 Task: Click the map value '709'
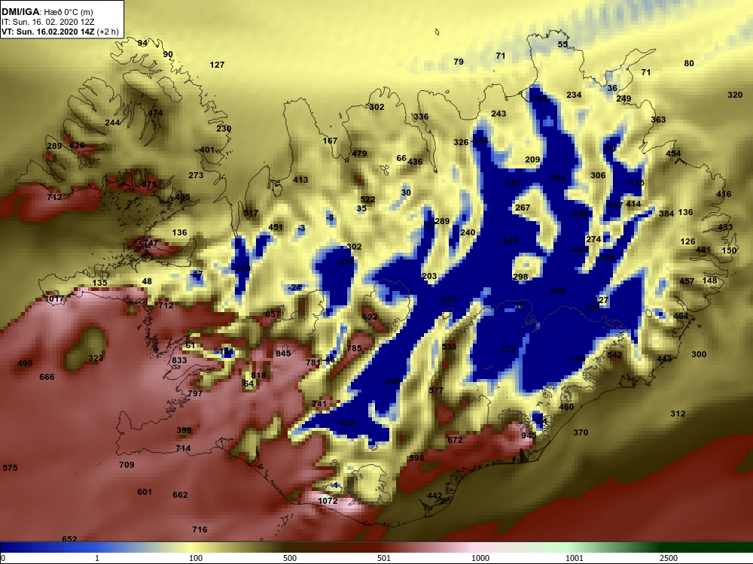[127, 465]
